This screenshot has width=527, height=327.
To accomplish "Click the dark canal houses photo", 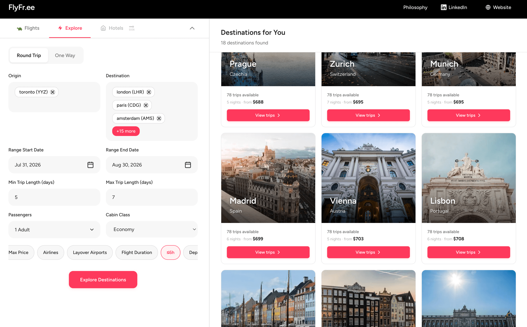I will (x=368, y=298).
